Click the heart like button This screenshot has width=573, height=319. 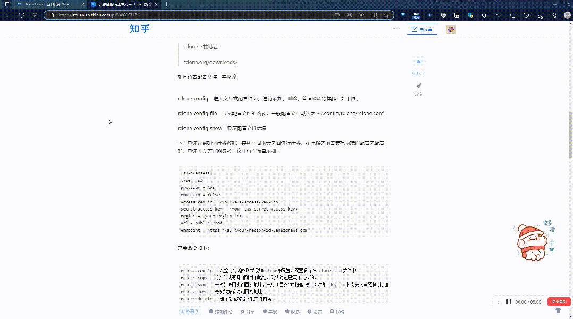click(x=269, y=312)
